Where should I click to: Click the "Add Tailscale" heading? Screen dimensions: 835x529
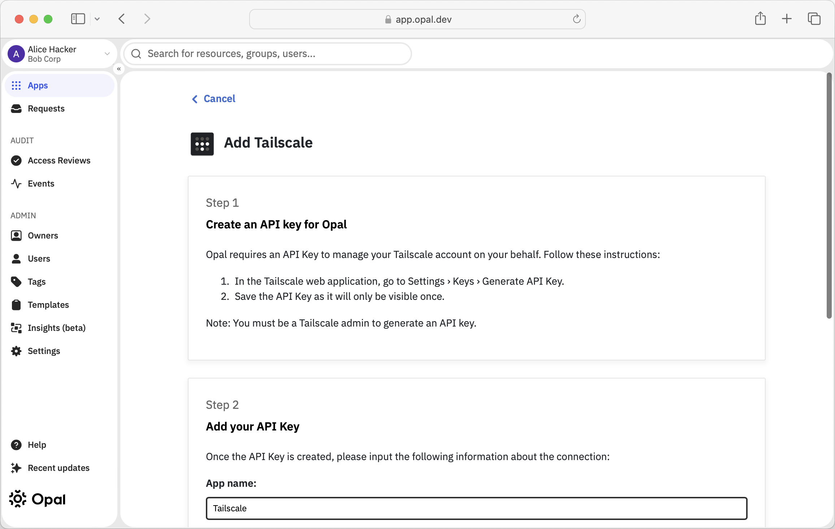click(268, 143)
